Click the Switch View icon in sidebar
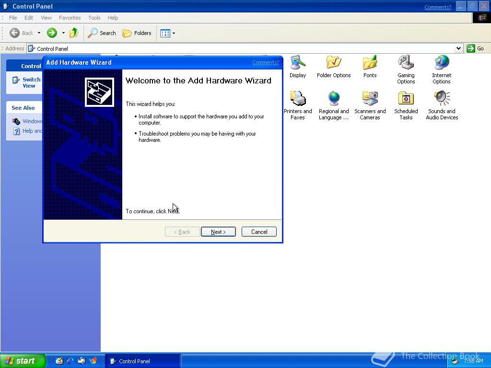The width and height of the screenshot is (491, 368). click(16, 80)
